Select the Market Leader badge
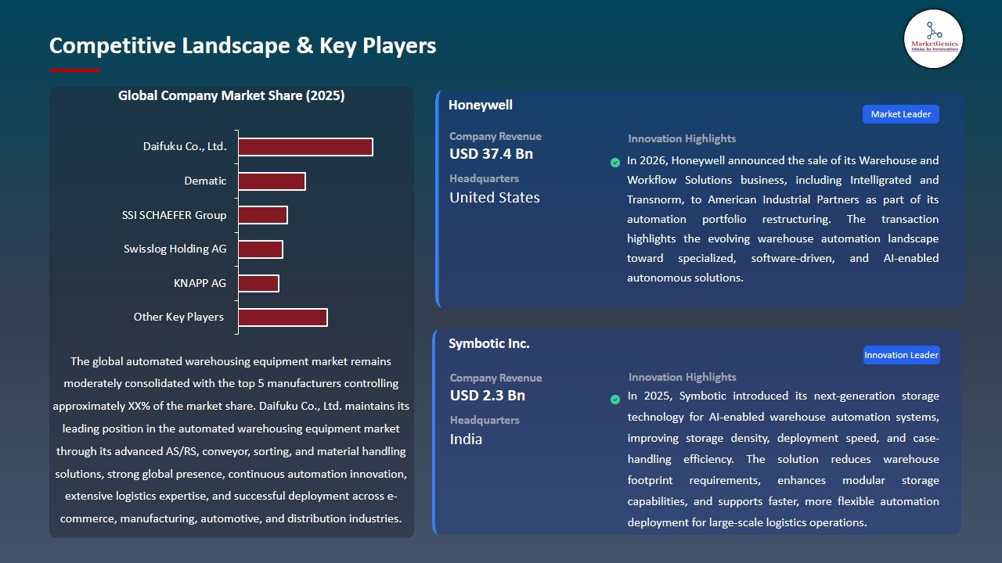The width and height of the screenshot is (1002, 563). tap(901, 114)
